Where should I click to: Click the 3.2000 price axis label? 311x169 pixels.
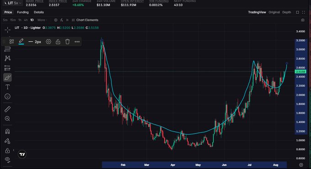(300, 40)
